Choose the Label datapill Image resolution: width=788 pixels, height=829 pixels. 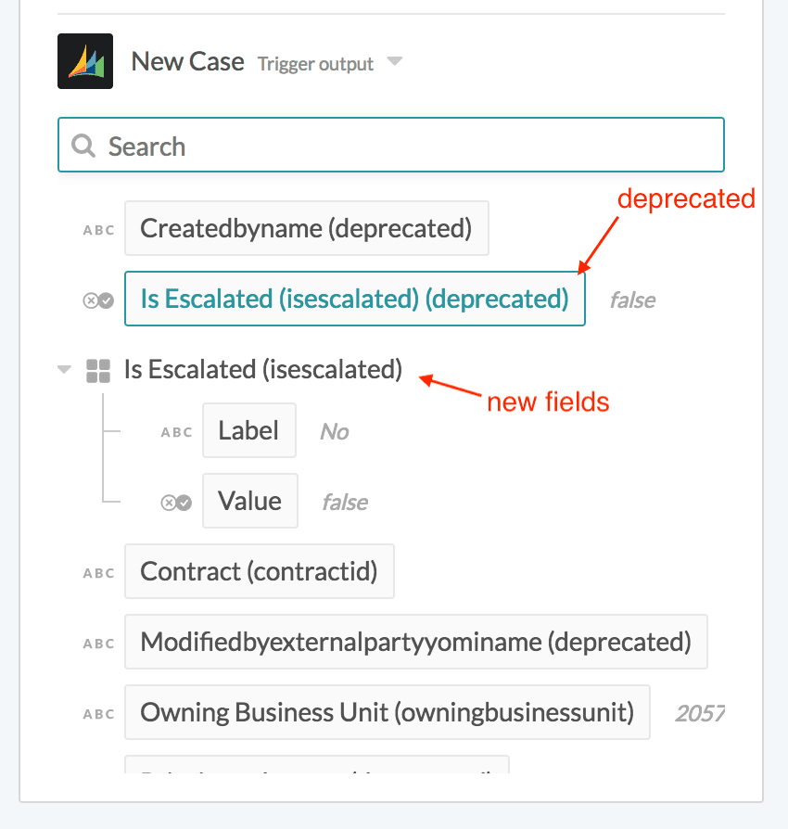(248, 430)
